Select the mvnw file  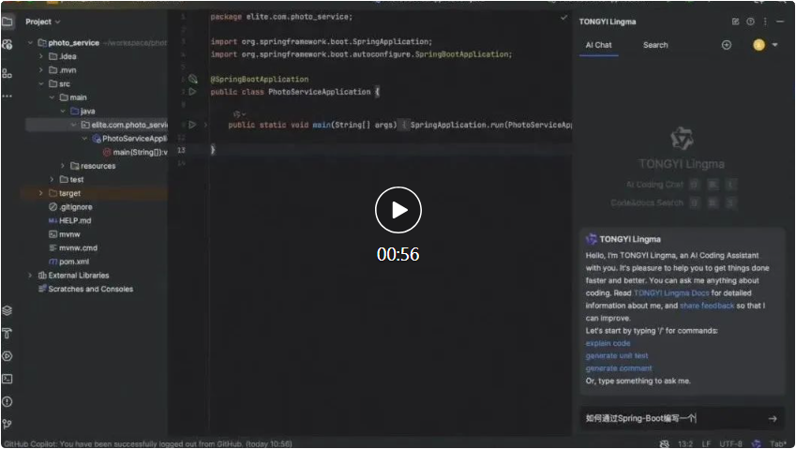point(65,234)
